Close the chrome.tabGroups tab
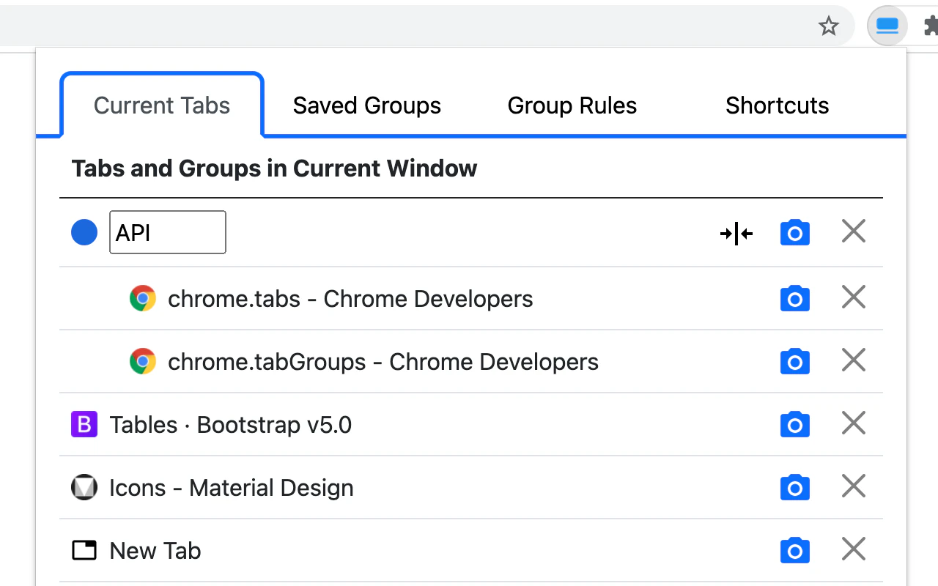The height and width of the screenshot is (586, 938). tap(854, 361)
